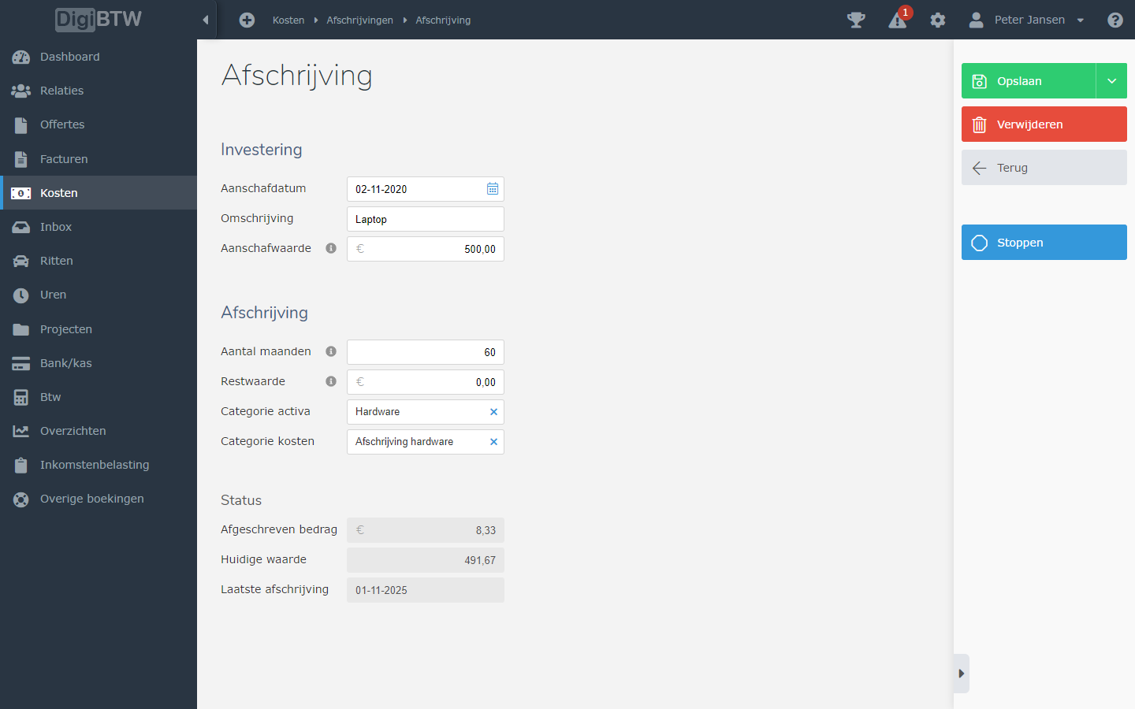The width and height of the screenshot is (1135, 709).
Task: Collapse the sidebar with the left arrow
Action: [206, 20]
